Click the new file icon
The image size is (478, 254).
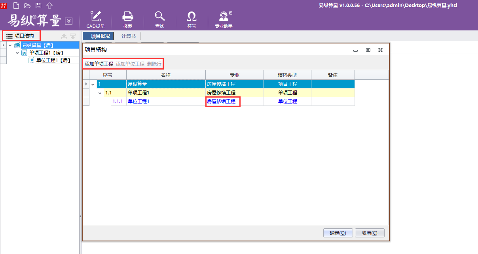(16, 6)
